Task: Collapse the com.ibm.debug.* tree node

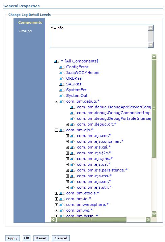Action: coord(56,101)
